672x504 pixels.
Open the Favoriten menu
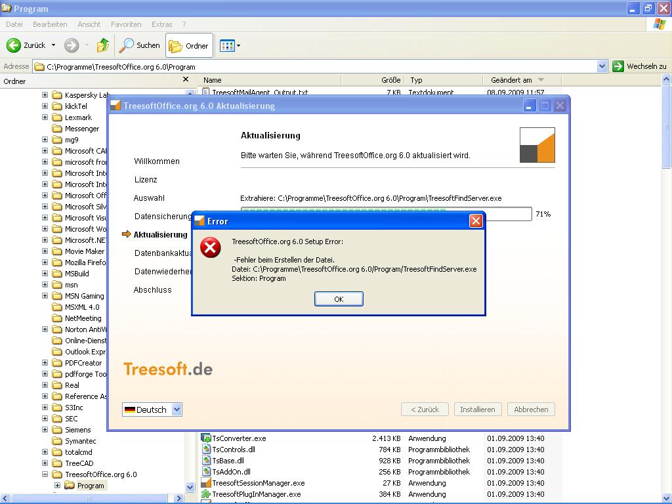[126, 24]
